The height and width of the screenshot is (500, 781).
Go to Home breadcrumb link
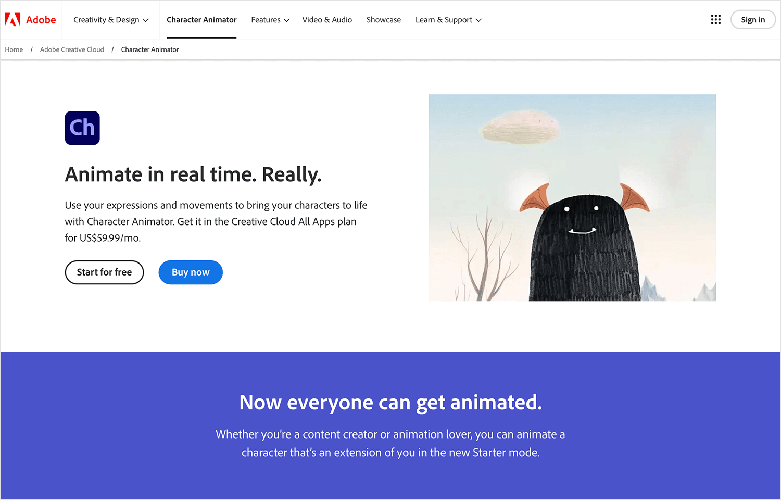tap(14, 49)
